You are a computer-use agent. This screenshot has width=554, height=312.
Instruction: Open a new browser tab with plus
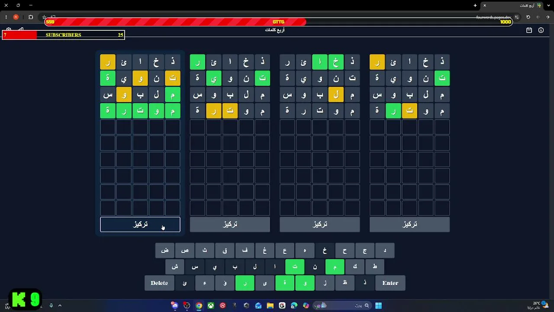(475, 5)
